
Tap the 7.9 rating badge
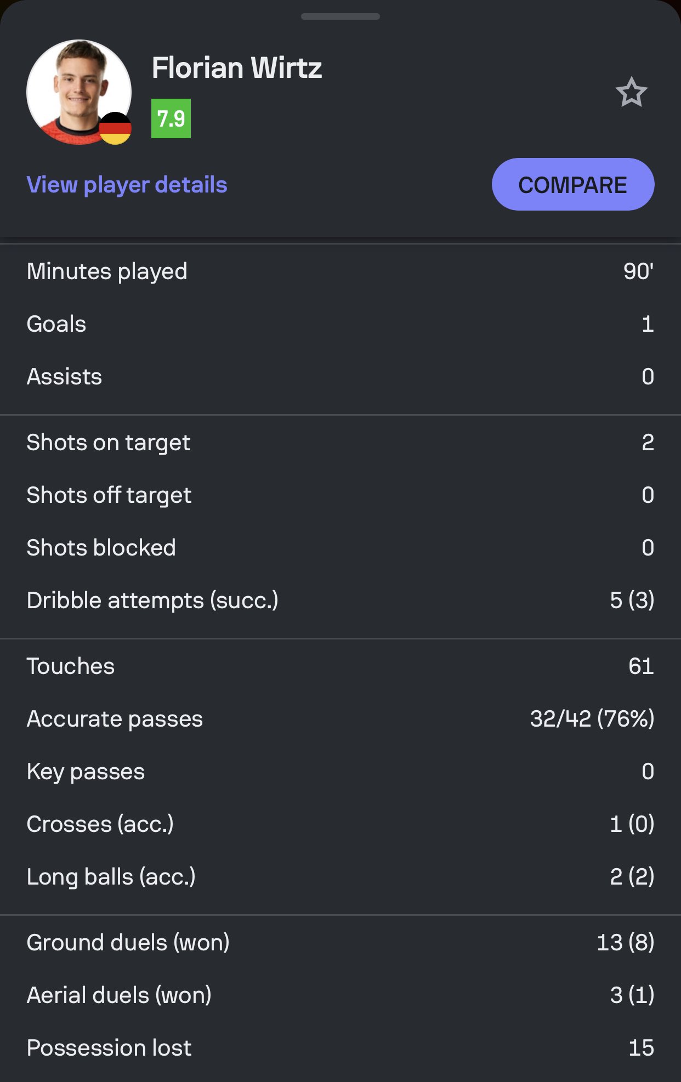pyautogui.click(x=171, y=118)
